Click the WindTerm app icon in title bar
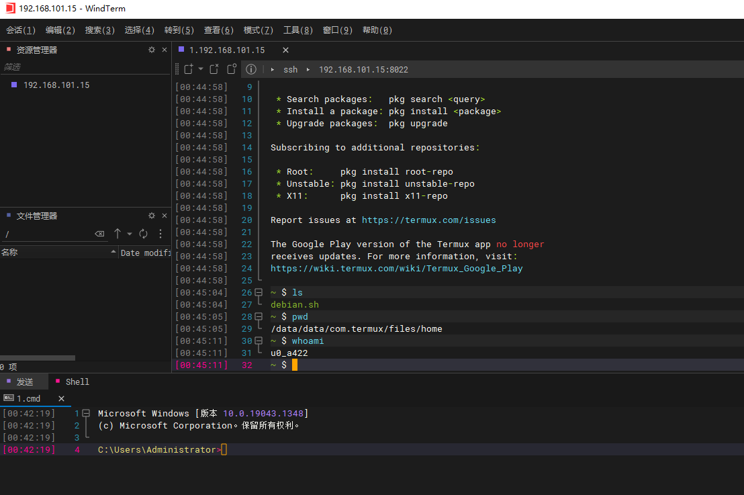 pyautogui.click(x=10, y=9)
